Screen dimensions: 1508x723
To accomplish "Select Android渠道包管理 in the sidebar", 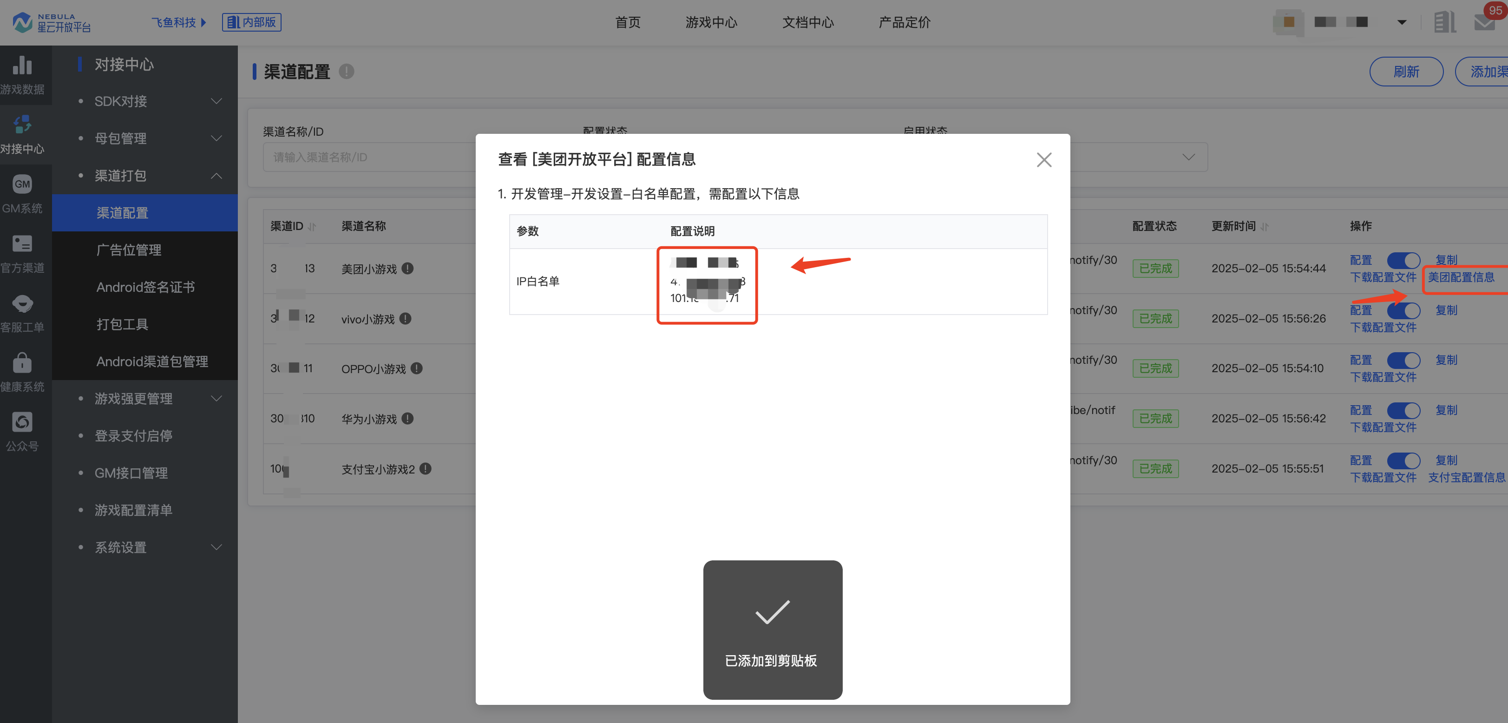I will point(144,362).
